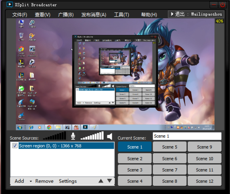Move source up with the up arrow
This screenshot has height=194, width=230.
101,181
